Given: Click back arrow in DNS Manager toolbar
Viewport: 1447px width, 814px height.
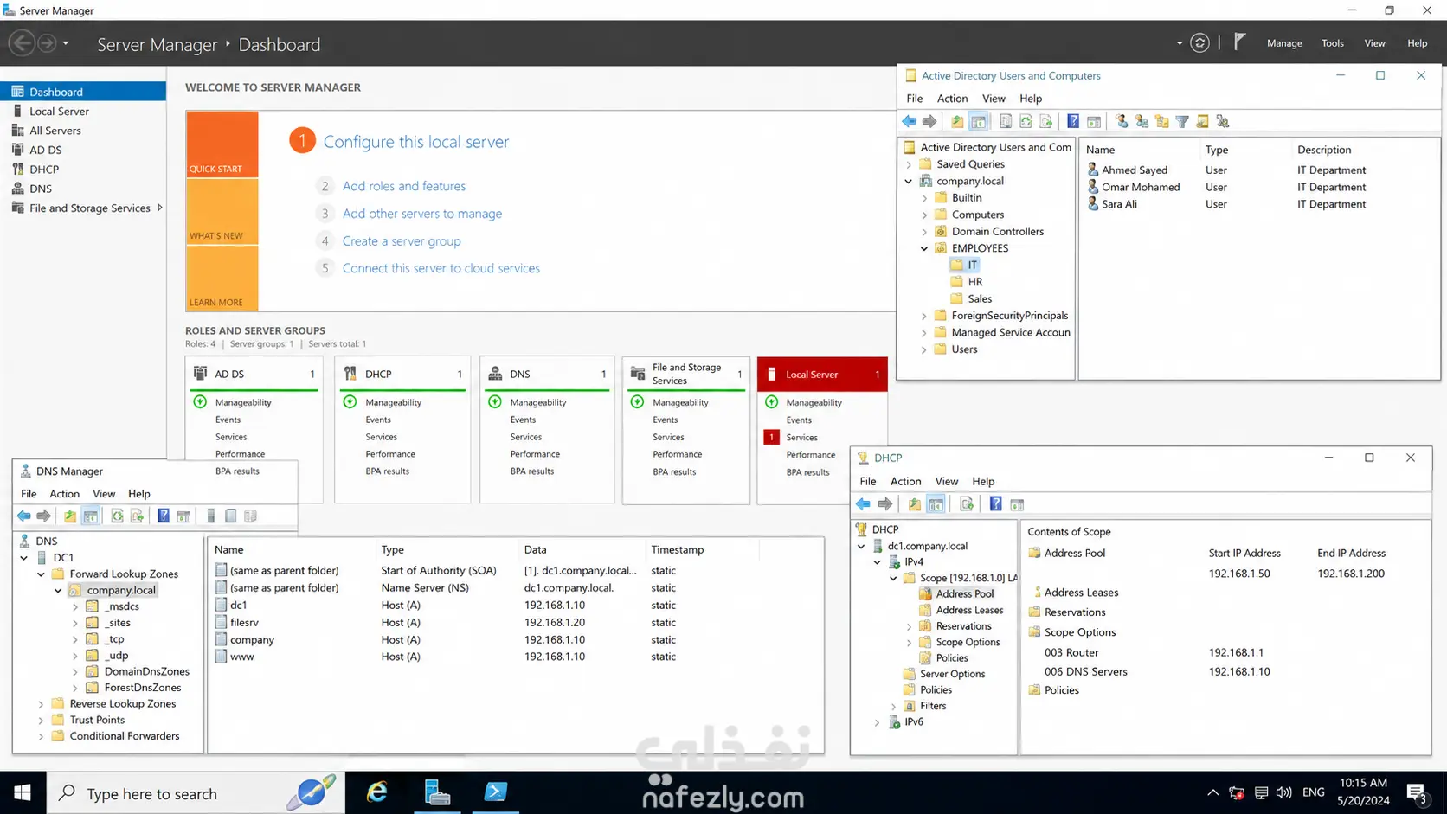Looking at the screenshot, I should point(24,516).
